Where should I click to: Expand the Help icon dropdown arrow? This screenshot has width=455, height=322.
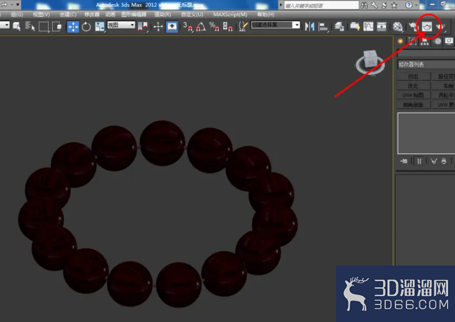tap(416, 5)
